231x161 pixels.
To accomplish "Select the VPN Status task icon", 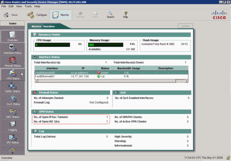I will tap(13, 75).
